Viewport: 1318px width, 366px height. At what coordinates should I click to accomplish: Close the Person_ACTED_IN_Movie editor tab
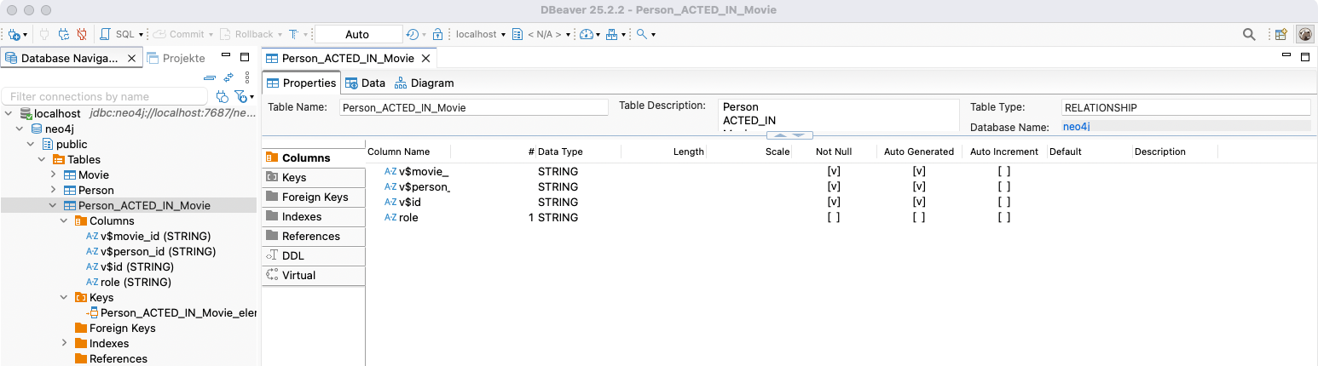tap(426, 58)
